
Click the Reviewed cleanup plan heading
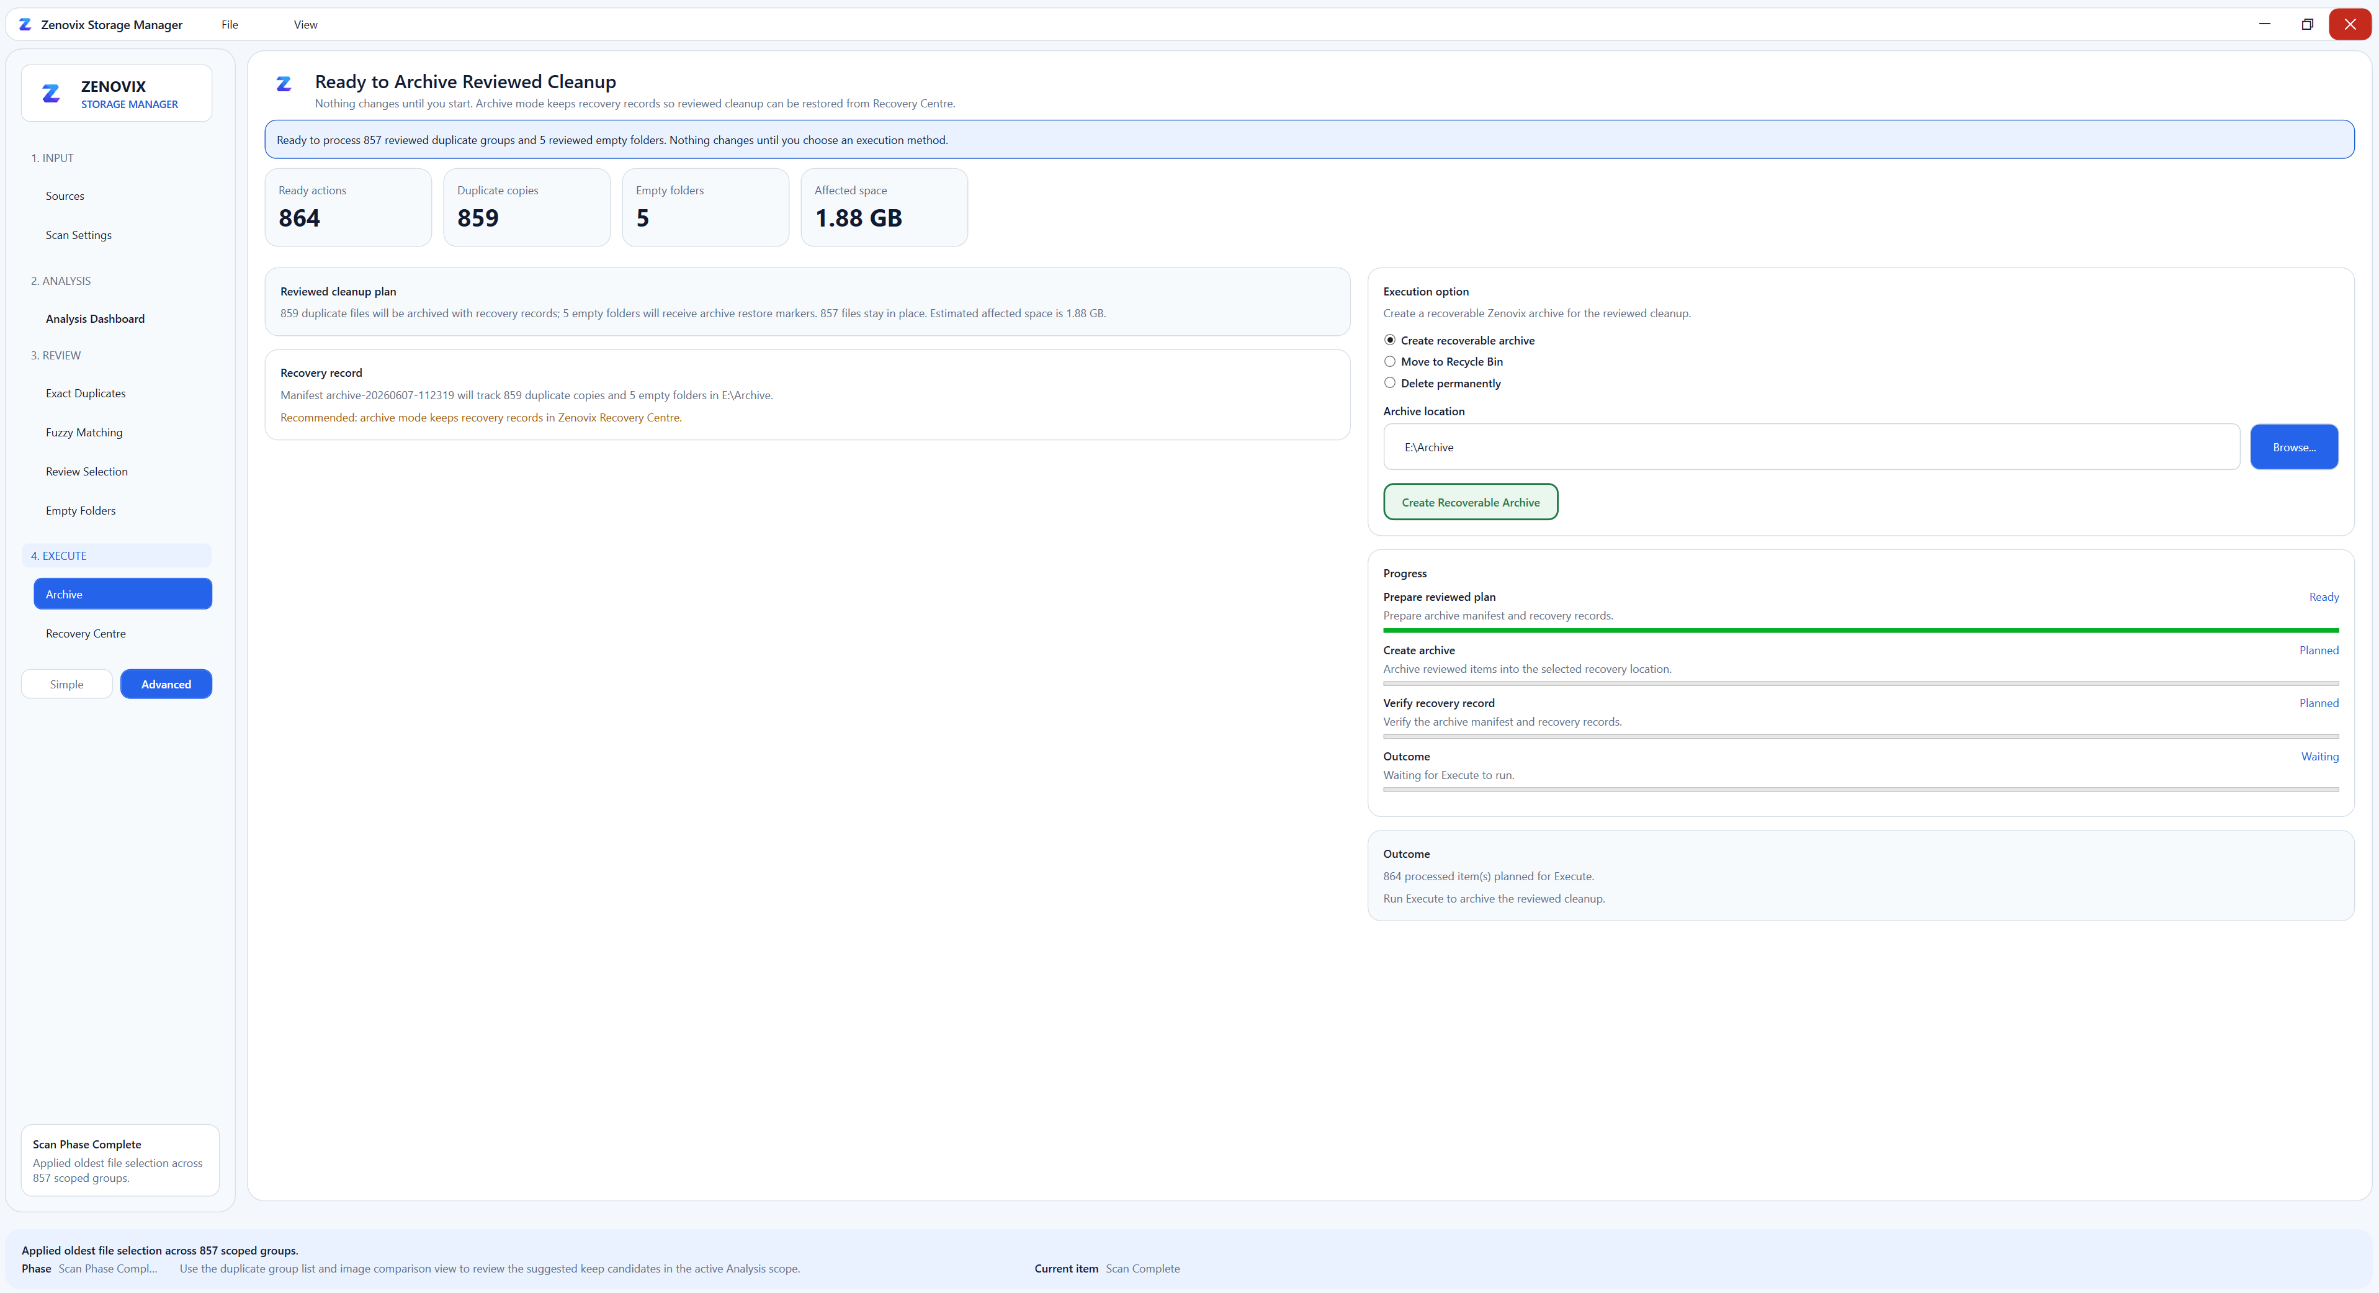[338, 291]
